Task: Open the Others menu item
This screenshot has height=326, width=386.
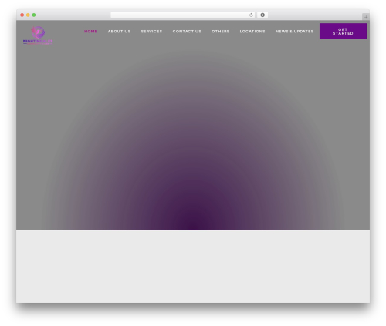Action: 221,32
